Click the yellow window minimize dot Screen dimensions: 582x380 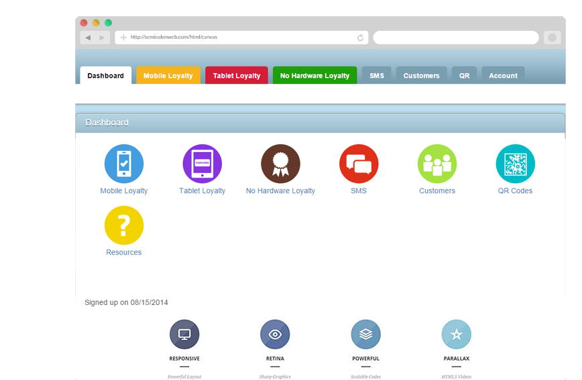coord(96,23)
